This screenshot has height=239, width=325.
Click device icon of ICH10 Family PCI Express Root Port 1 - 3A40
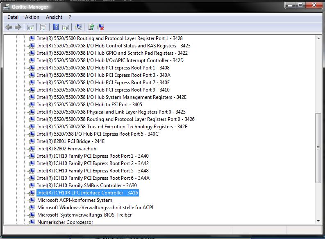click(32, 156)
